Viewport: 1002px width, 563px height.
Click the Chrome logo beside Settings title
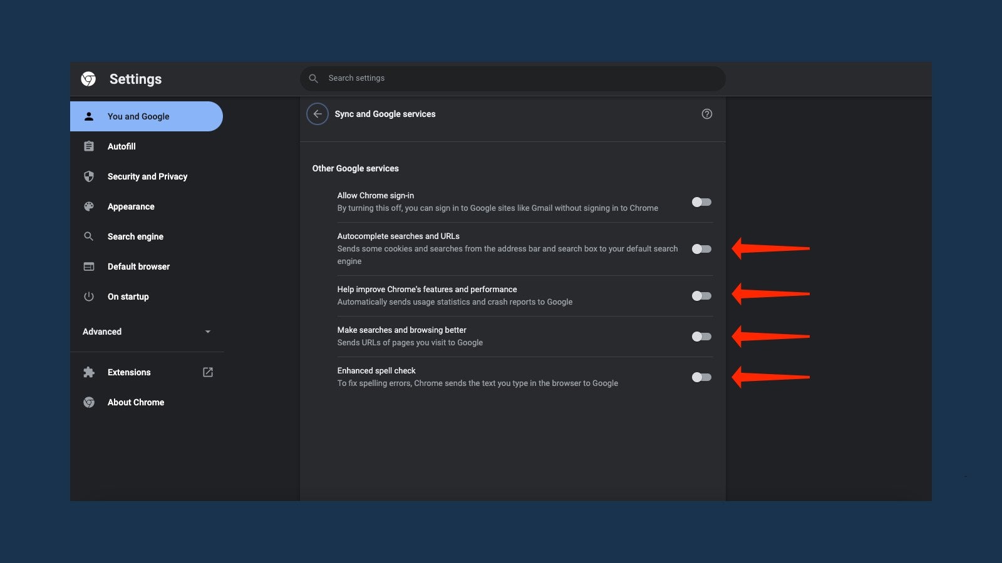[x=88, y=79]
